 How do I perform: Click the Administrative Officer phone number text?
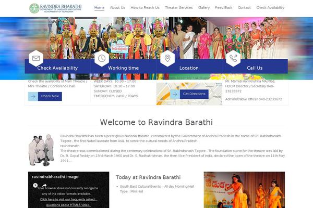click(254, 99)
